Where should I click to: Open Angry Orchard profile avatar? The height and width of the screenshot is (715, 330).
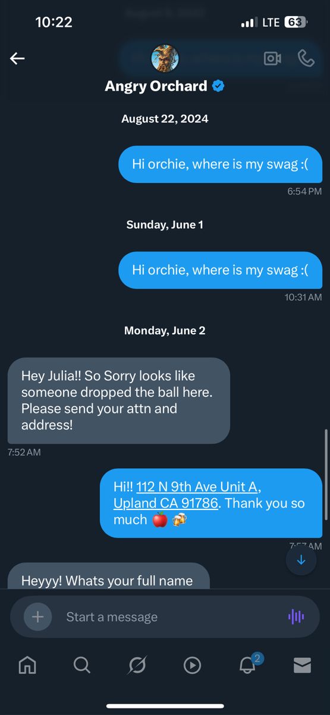click(165, 58)
